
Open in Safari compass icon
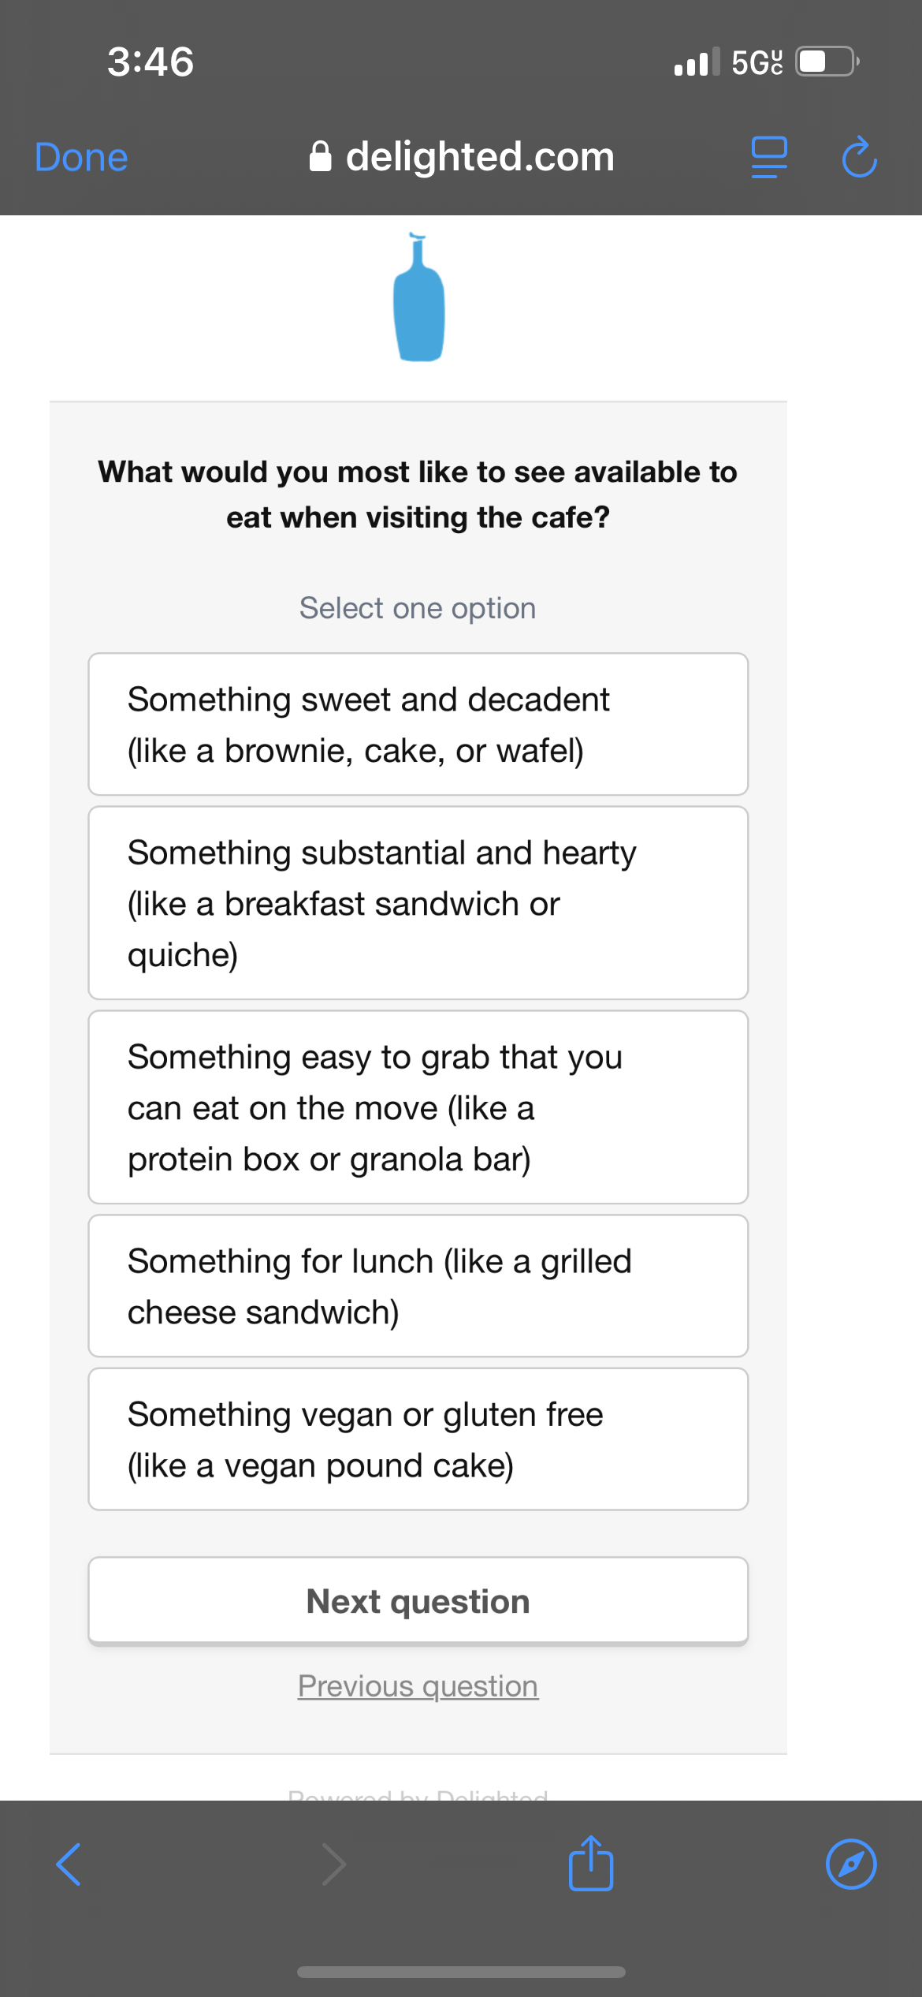[851, 1864]
